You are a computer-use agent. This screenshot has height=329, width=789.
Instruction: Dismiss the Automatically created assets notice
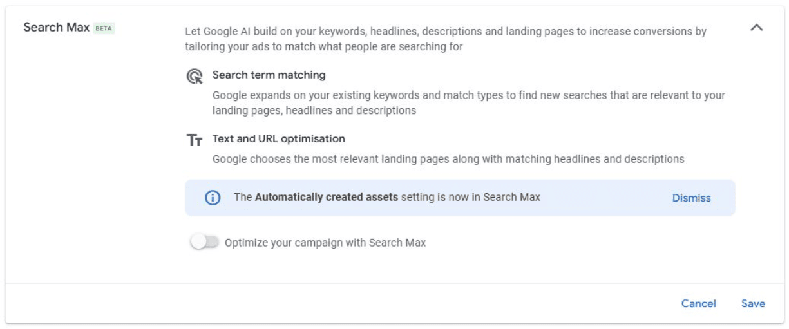[x=691, y=198]
